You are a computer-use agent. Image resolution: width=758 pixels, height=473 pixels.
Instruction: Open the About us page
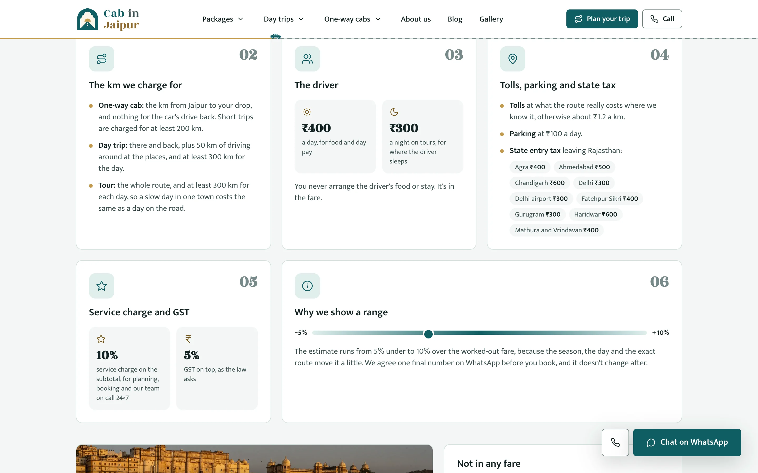416,19
